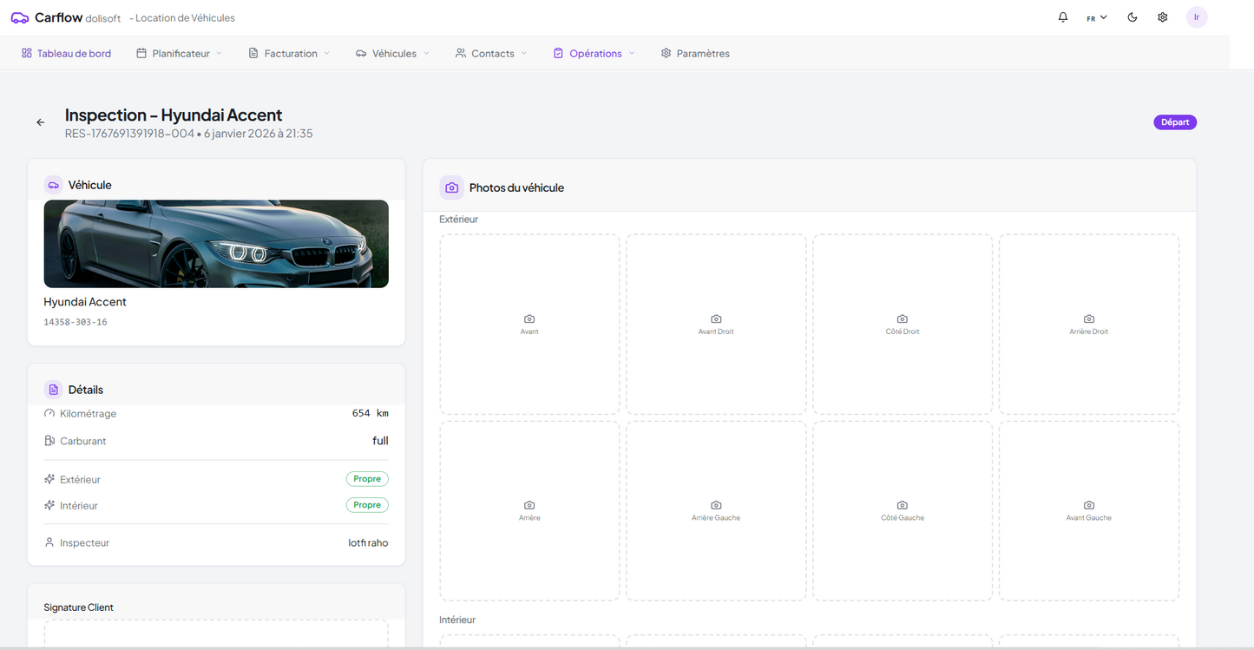This screenshot has width=1254, height=650.
Task: Upload photo for Avant slot
Action: pos(529,324)
